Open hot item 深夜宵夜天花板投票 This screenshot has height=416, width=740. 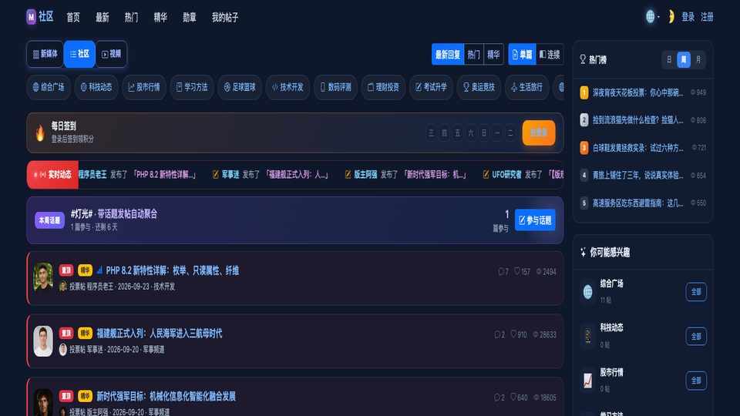click(x=637, y=93)
